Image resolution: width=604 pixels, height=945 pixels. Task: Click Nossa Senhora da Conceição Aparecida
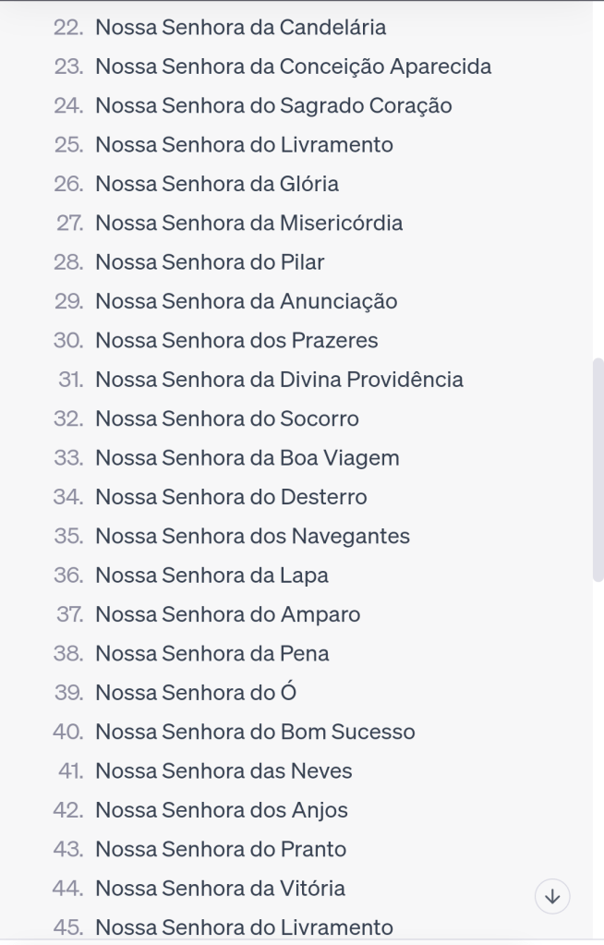coord(293,67)
